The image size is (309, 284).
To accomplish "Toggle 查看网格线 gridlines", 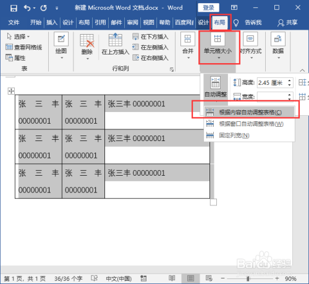I will pyautogui.click(x=24, y=47).
